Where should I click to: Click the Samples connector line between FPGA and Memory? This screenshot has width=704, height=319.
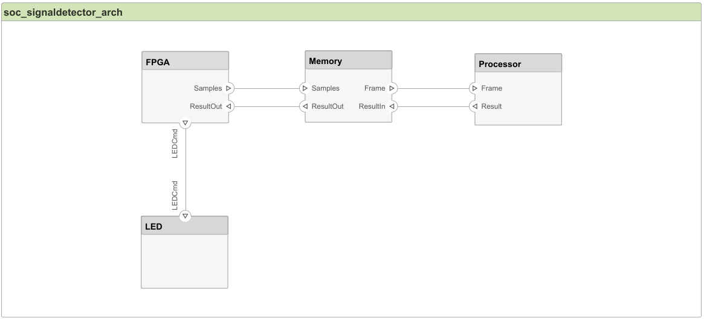[266, 88]
